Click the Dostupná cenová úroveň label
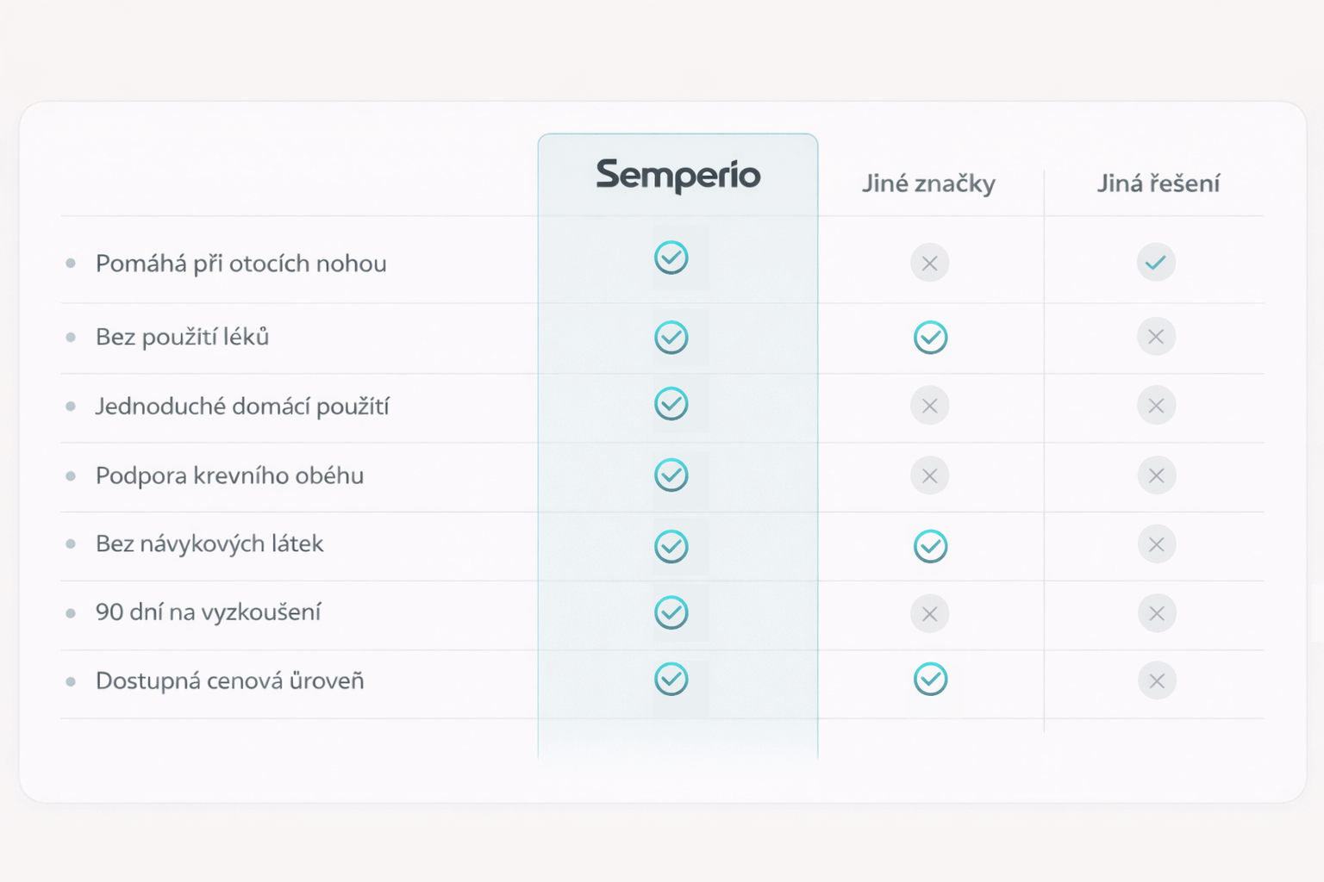Image resolution: width=1324 pixels, height=882 pixels. point(229,681)
